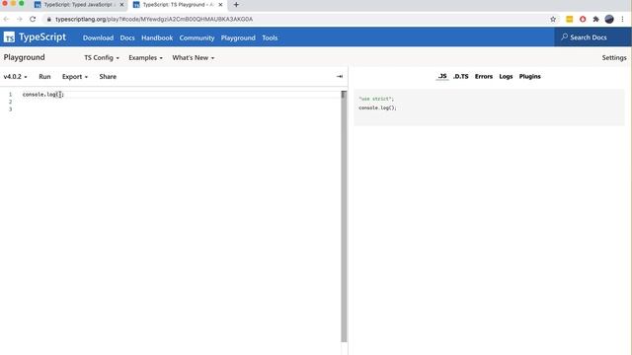This screenshot has height=355, width=632.
Task: Open the Plugins tab
Action: pyautogui.click(x=529, y=76)
